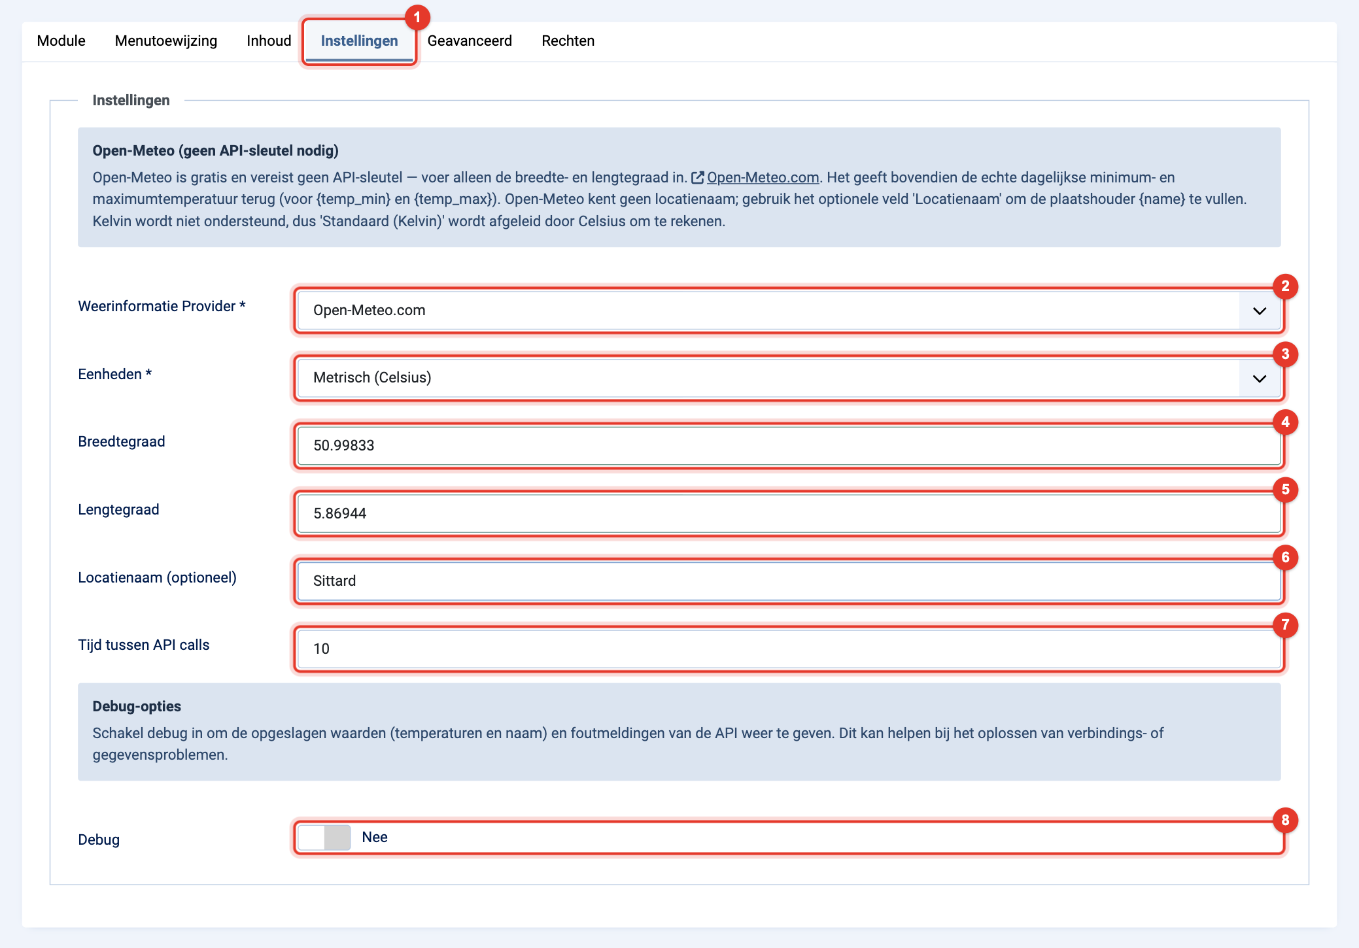Viewport: 1359px width, 948px height.
Task: Open the Inhoud tab
Action: 269,41
